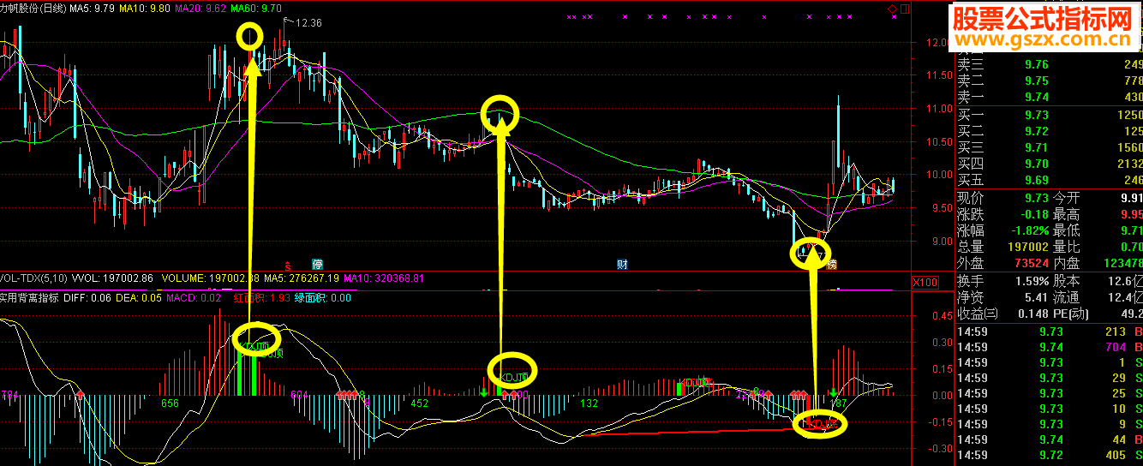Select the 买三 bid row at 9.71

click(1049, 147)
